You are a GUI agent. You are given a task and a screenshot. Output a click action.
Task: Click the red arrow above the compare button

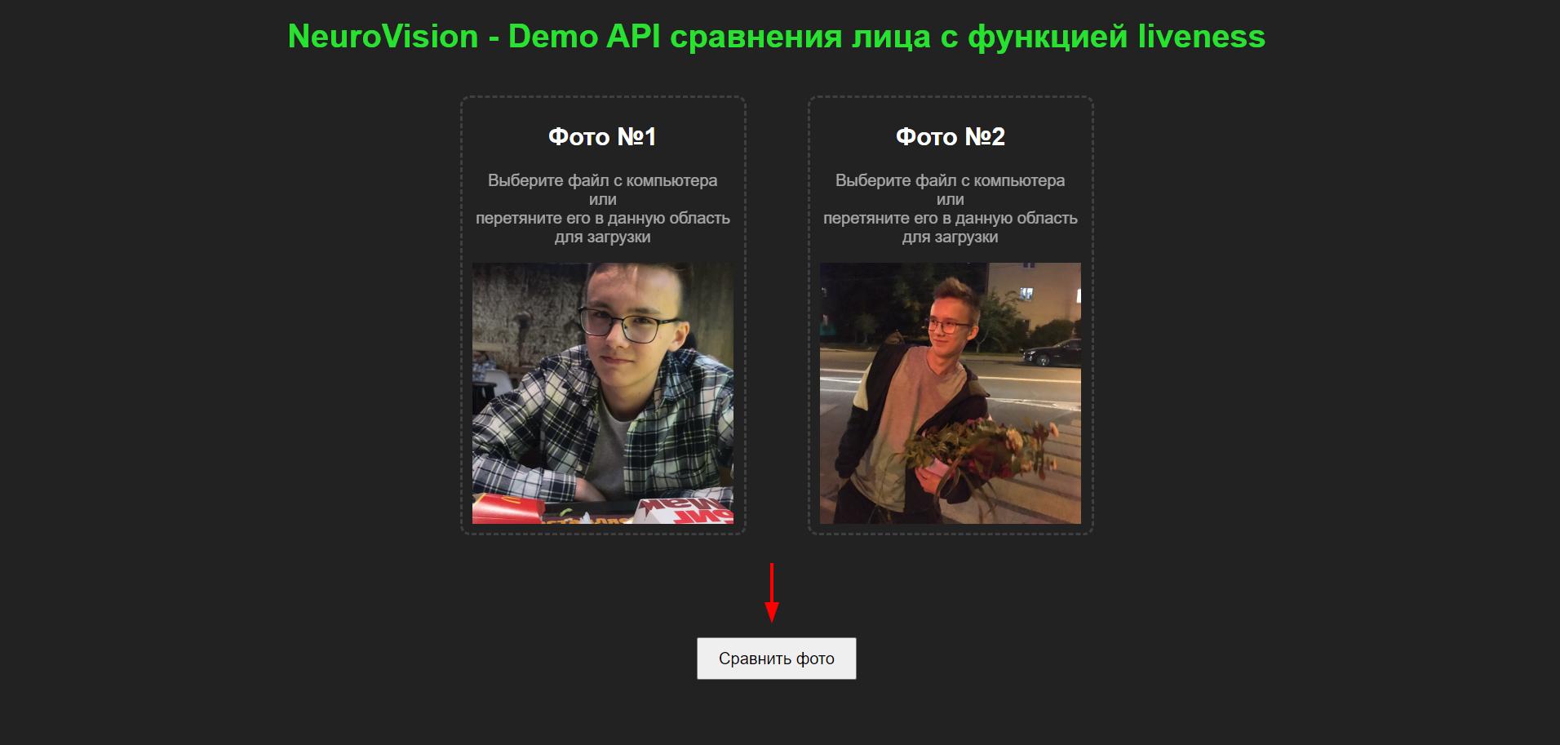click(x=772, y=593)
